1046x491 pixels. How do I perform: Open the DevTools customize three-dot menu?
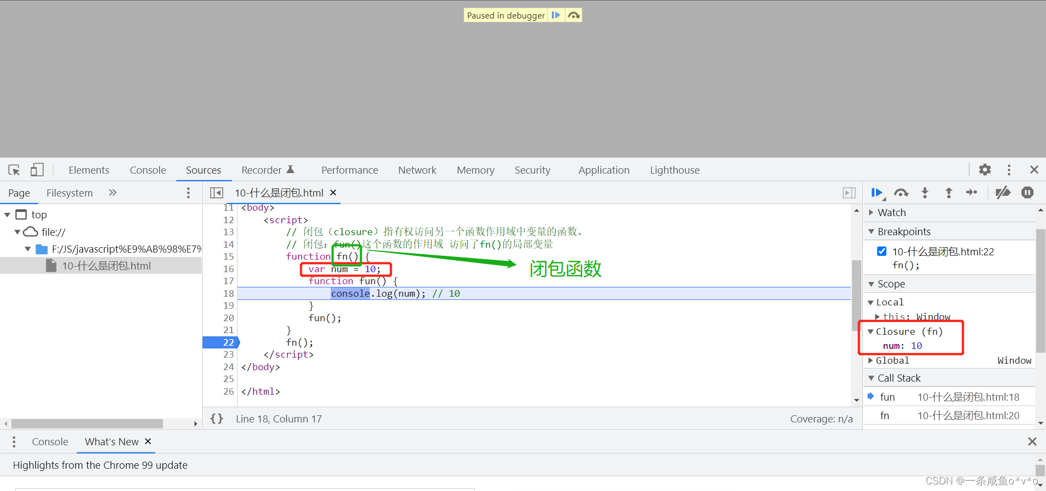click(x=1009, y=170)
